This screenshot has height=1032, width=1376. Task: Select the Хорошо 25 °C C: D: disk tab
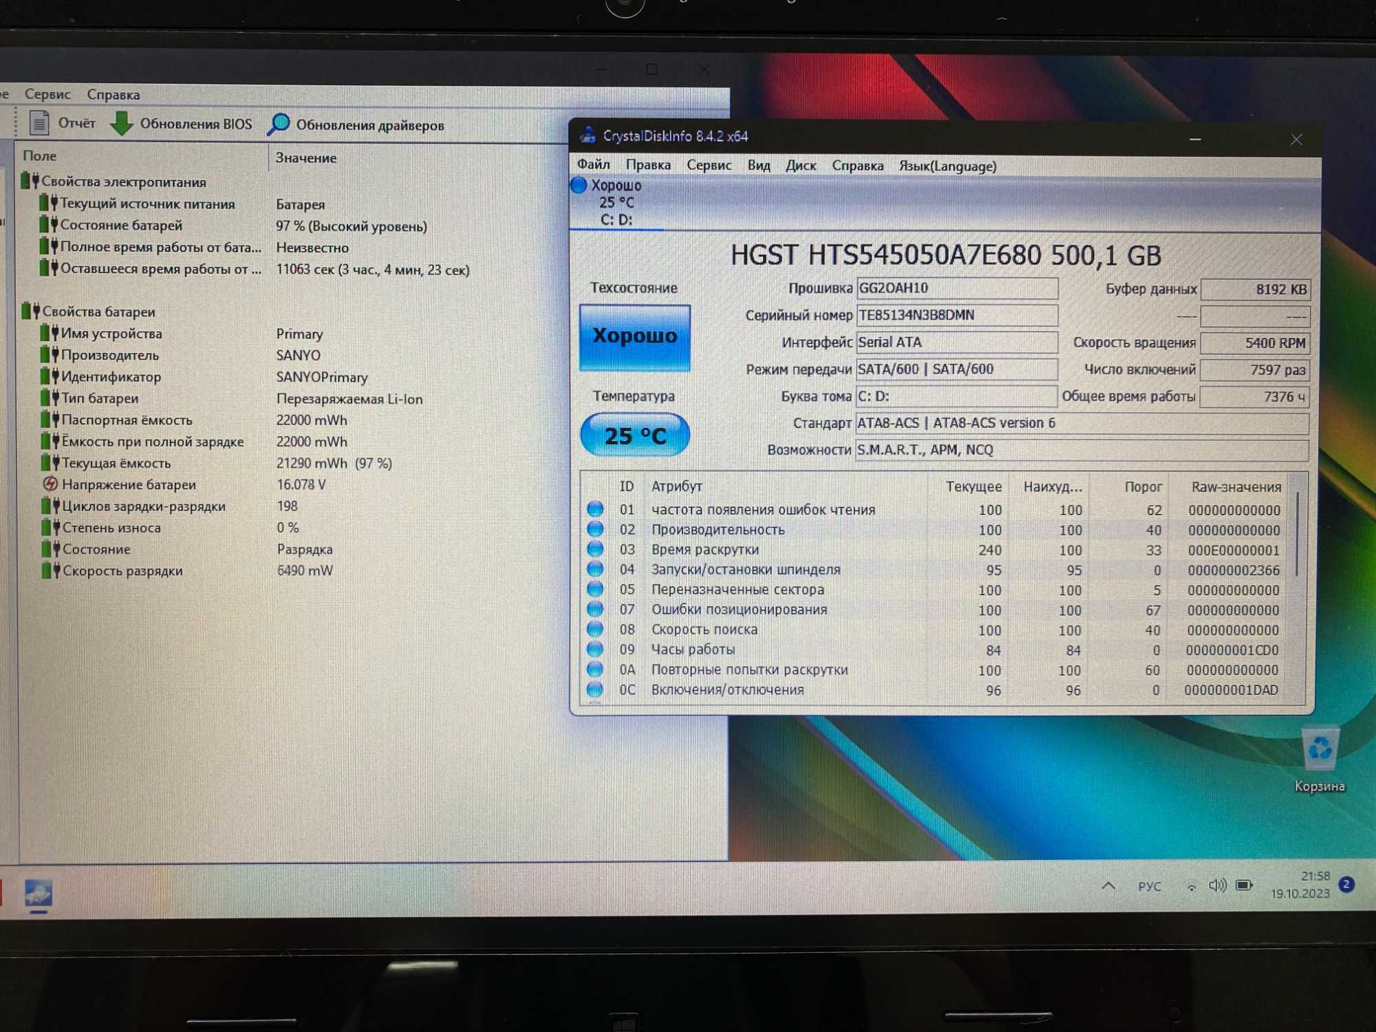coord(616,202)
